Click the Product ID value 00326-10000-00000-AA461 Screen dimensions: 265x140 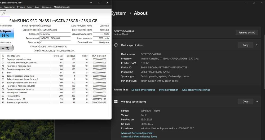coord(155,72)
